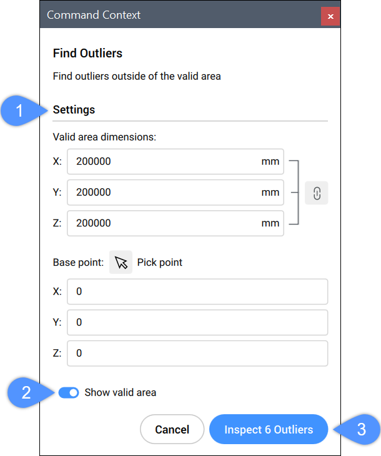The image size is (381, 456).
Task: Toggle the Show valid area switch
Action: 69,392
